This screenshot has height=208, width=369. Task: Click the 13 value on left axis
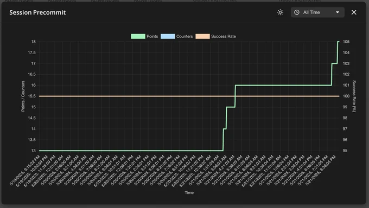click(x=34, y=151)
